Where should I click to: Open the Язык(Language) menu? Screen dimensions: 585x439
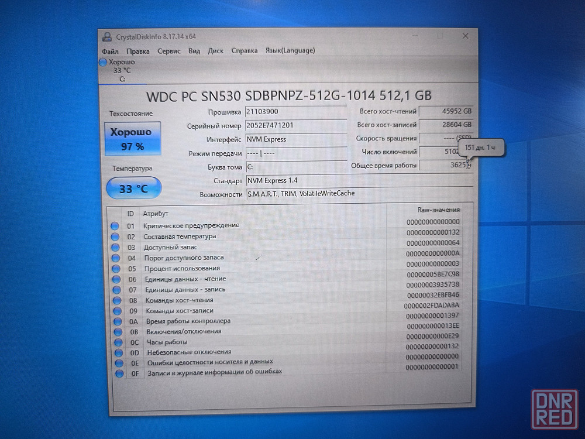pos(290,50)
